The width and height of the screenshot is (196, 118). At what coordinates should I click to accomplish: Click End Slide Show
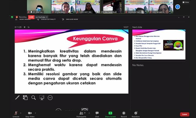(70, 19)
